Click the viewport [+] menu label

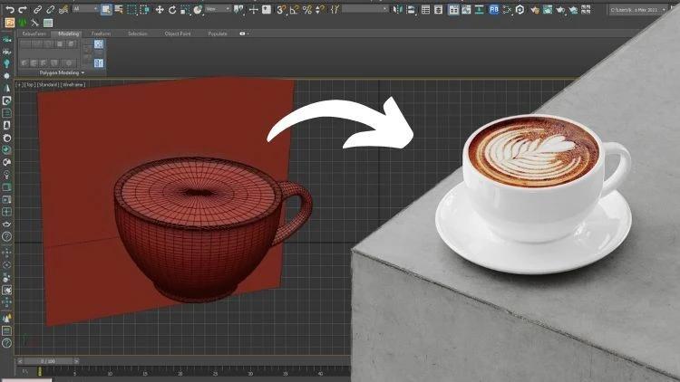click(20, 84)
